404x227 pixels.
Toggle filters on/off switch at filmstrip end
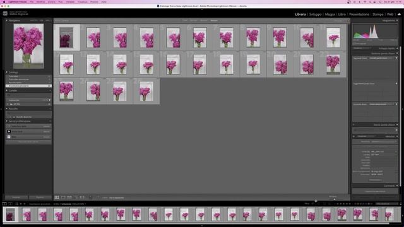[400, 204]
